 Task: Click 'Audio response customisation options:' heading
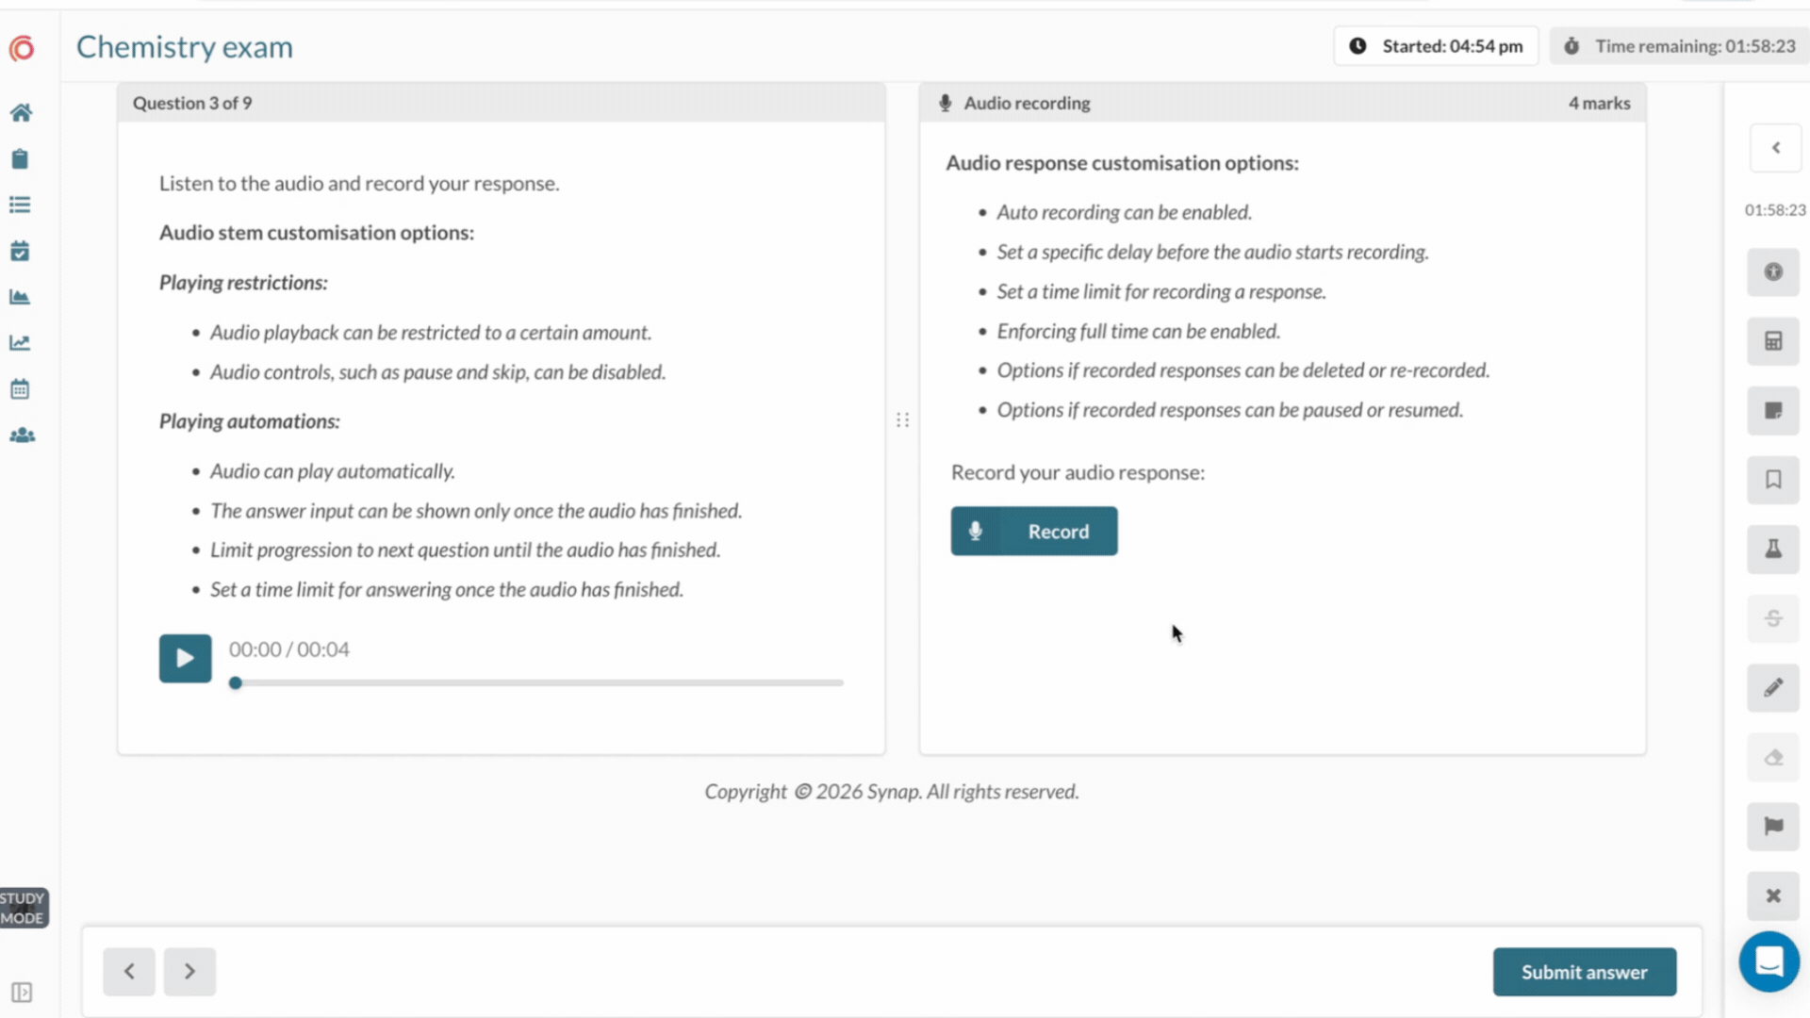1122,163
